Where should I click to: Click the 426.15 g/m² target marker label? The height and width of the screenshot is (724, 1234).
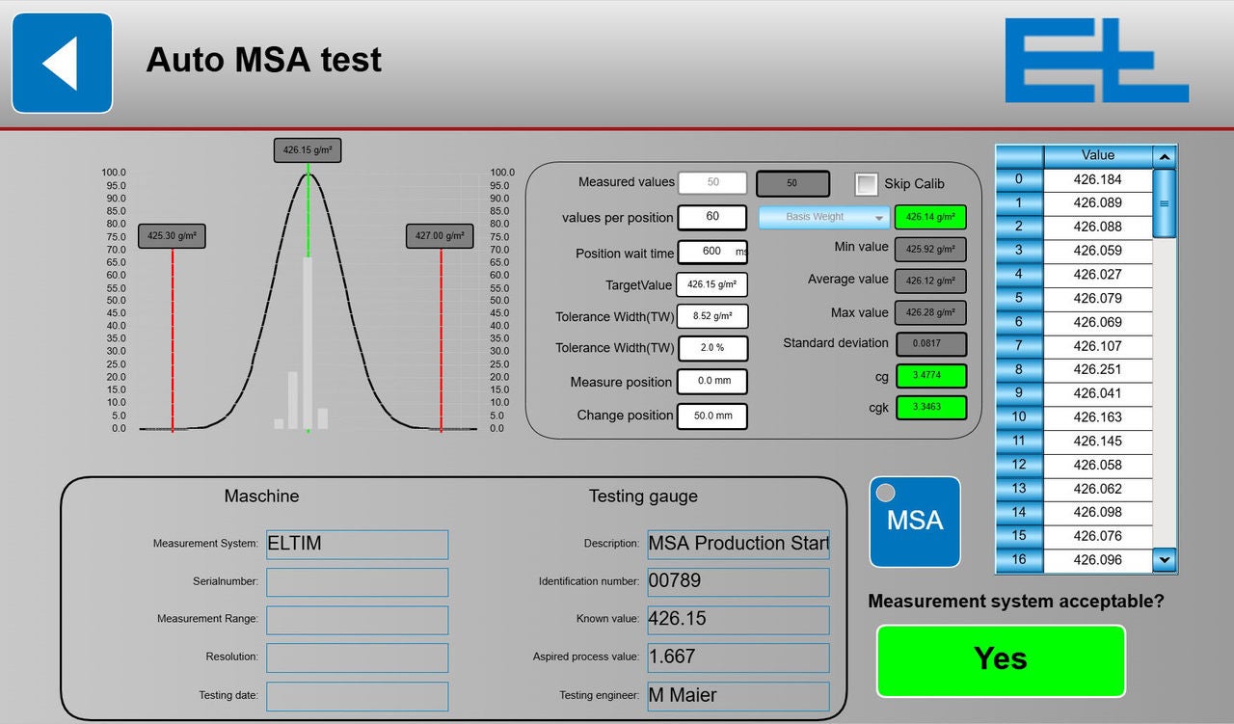click(x=307, y=150)
